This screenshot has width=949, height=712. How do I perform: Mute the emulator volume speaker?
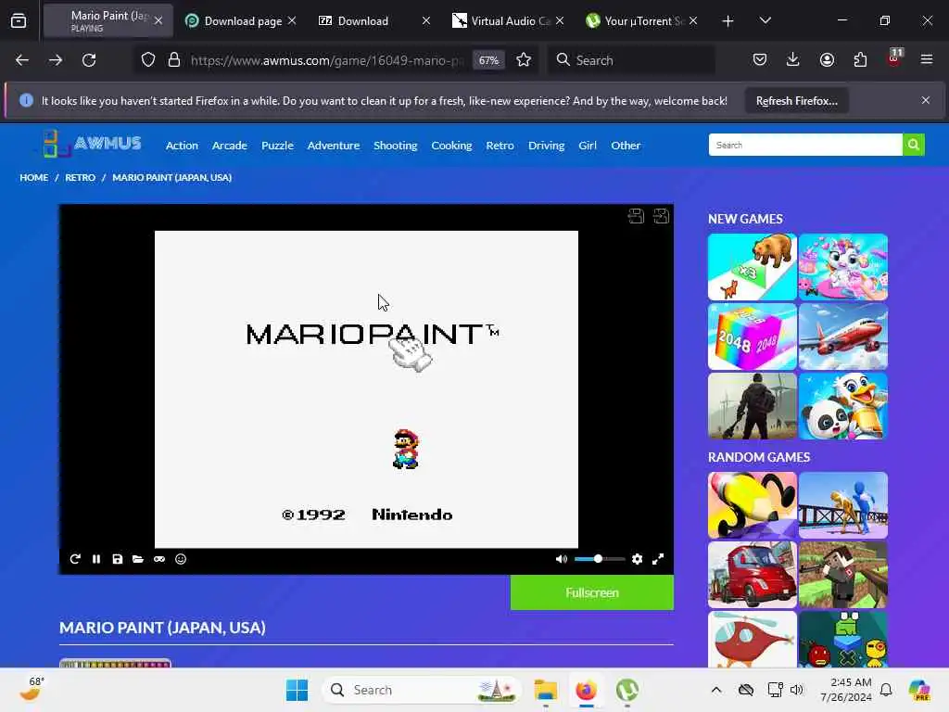tap(561, 559)
